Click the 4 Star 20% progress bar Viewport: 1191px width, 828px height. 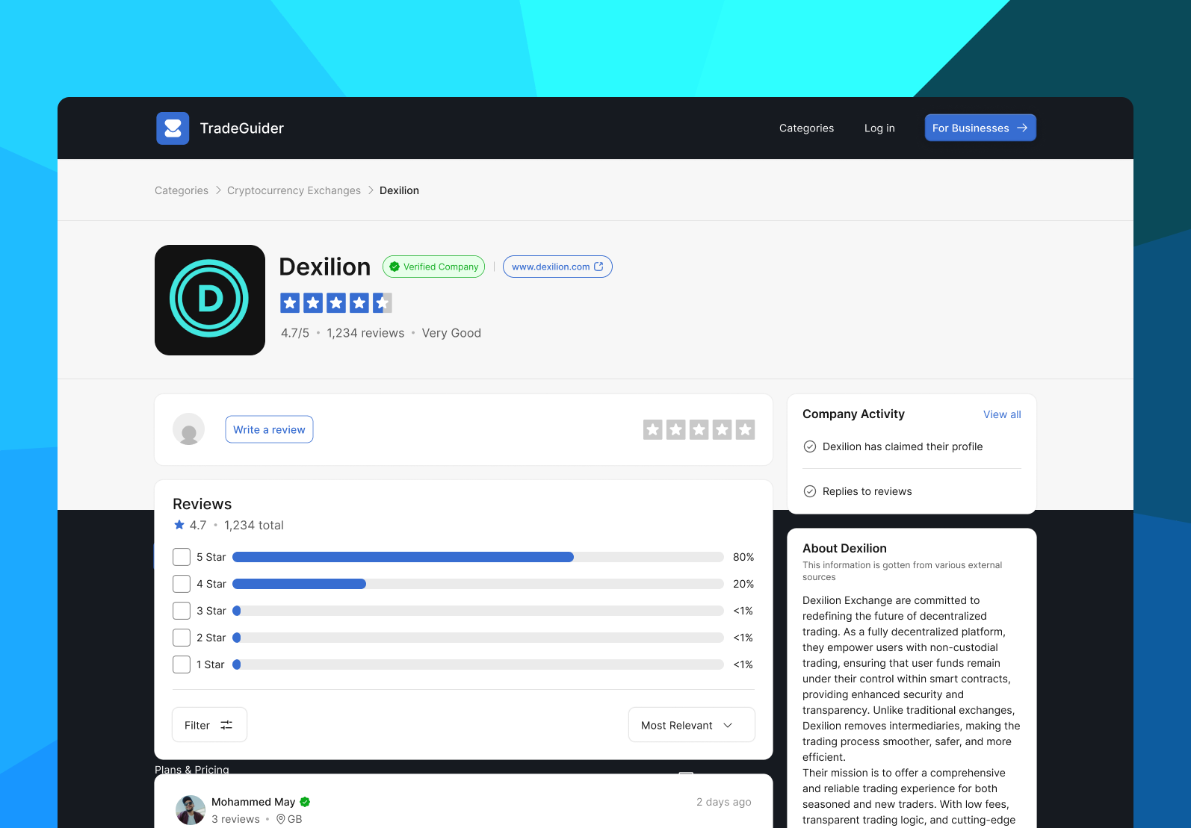(478, 584)
